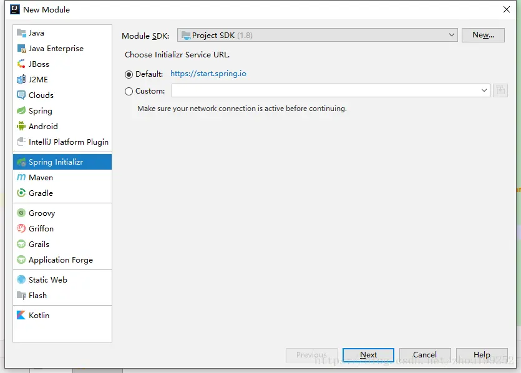Select Spring Initializr in module list

tap(56, 162)
